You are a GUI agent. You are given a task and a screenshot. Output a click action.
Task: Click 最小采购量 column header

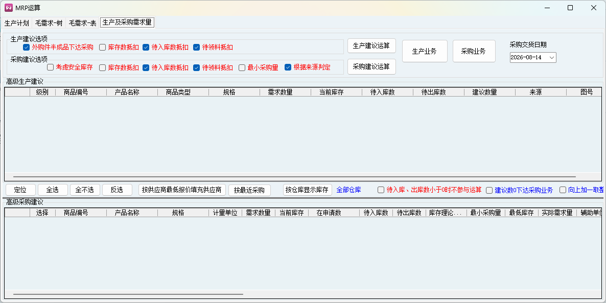[x=485, y=213]
